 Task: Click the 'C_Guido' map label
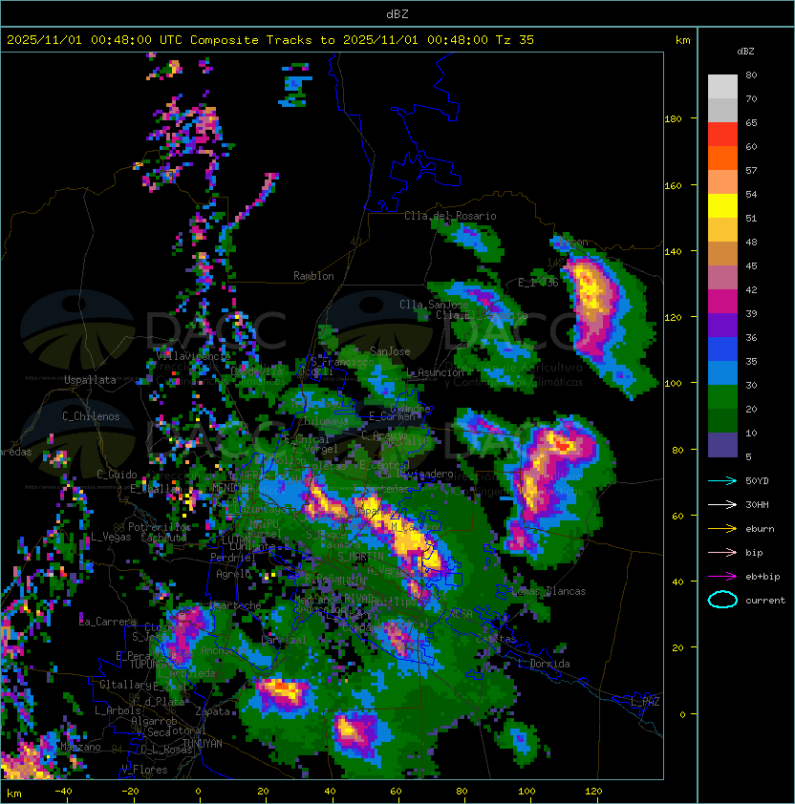coord(117,475)
